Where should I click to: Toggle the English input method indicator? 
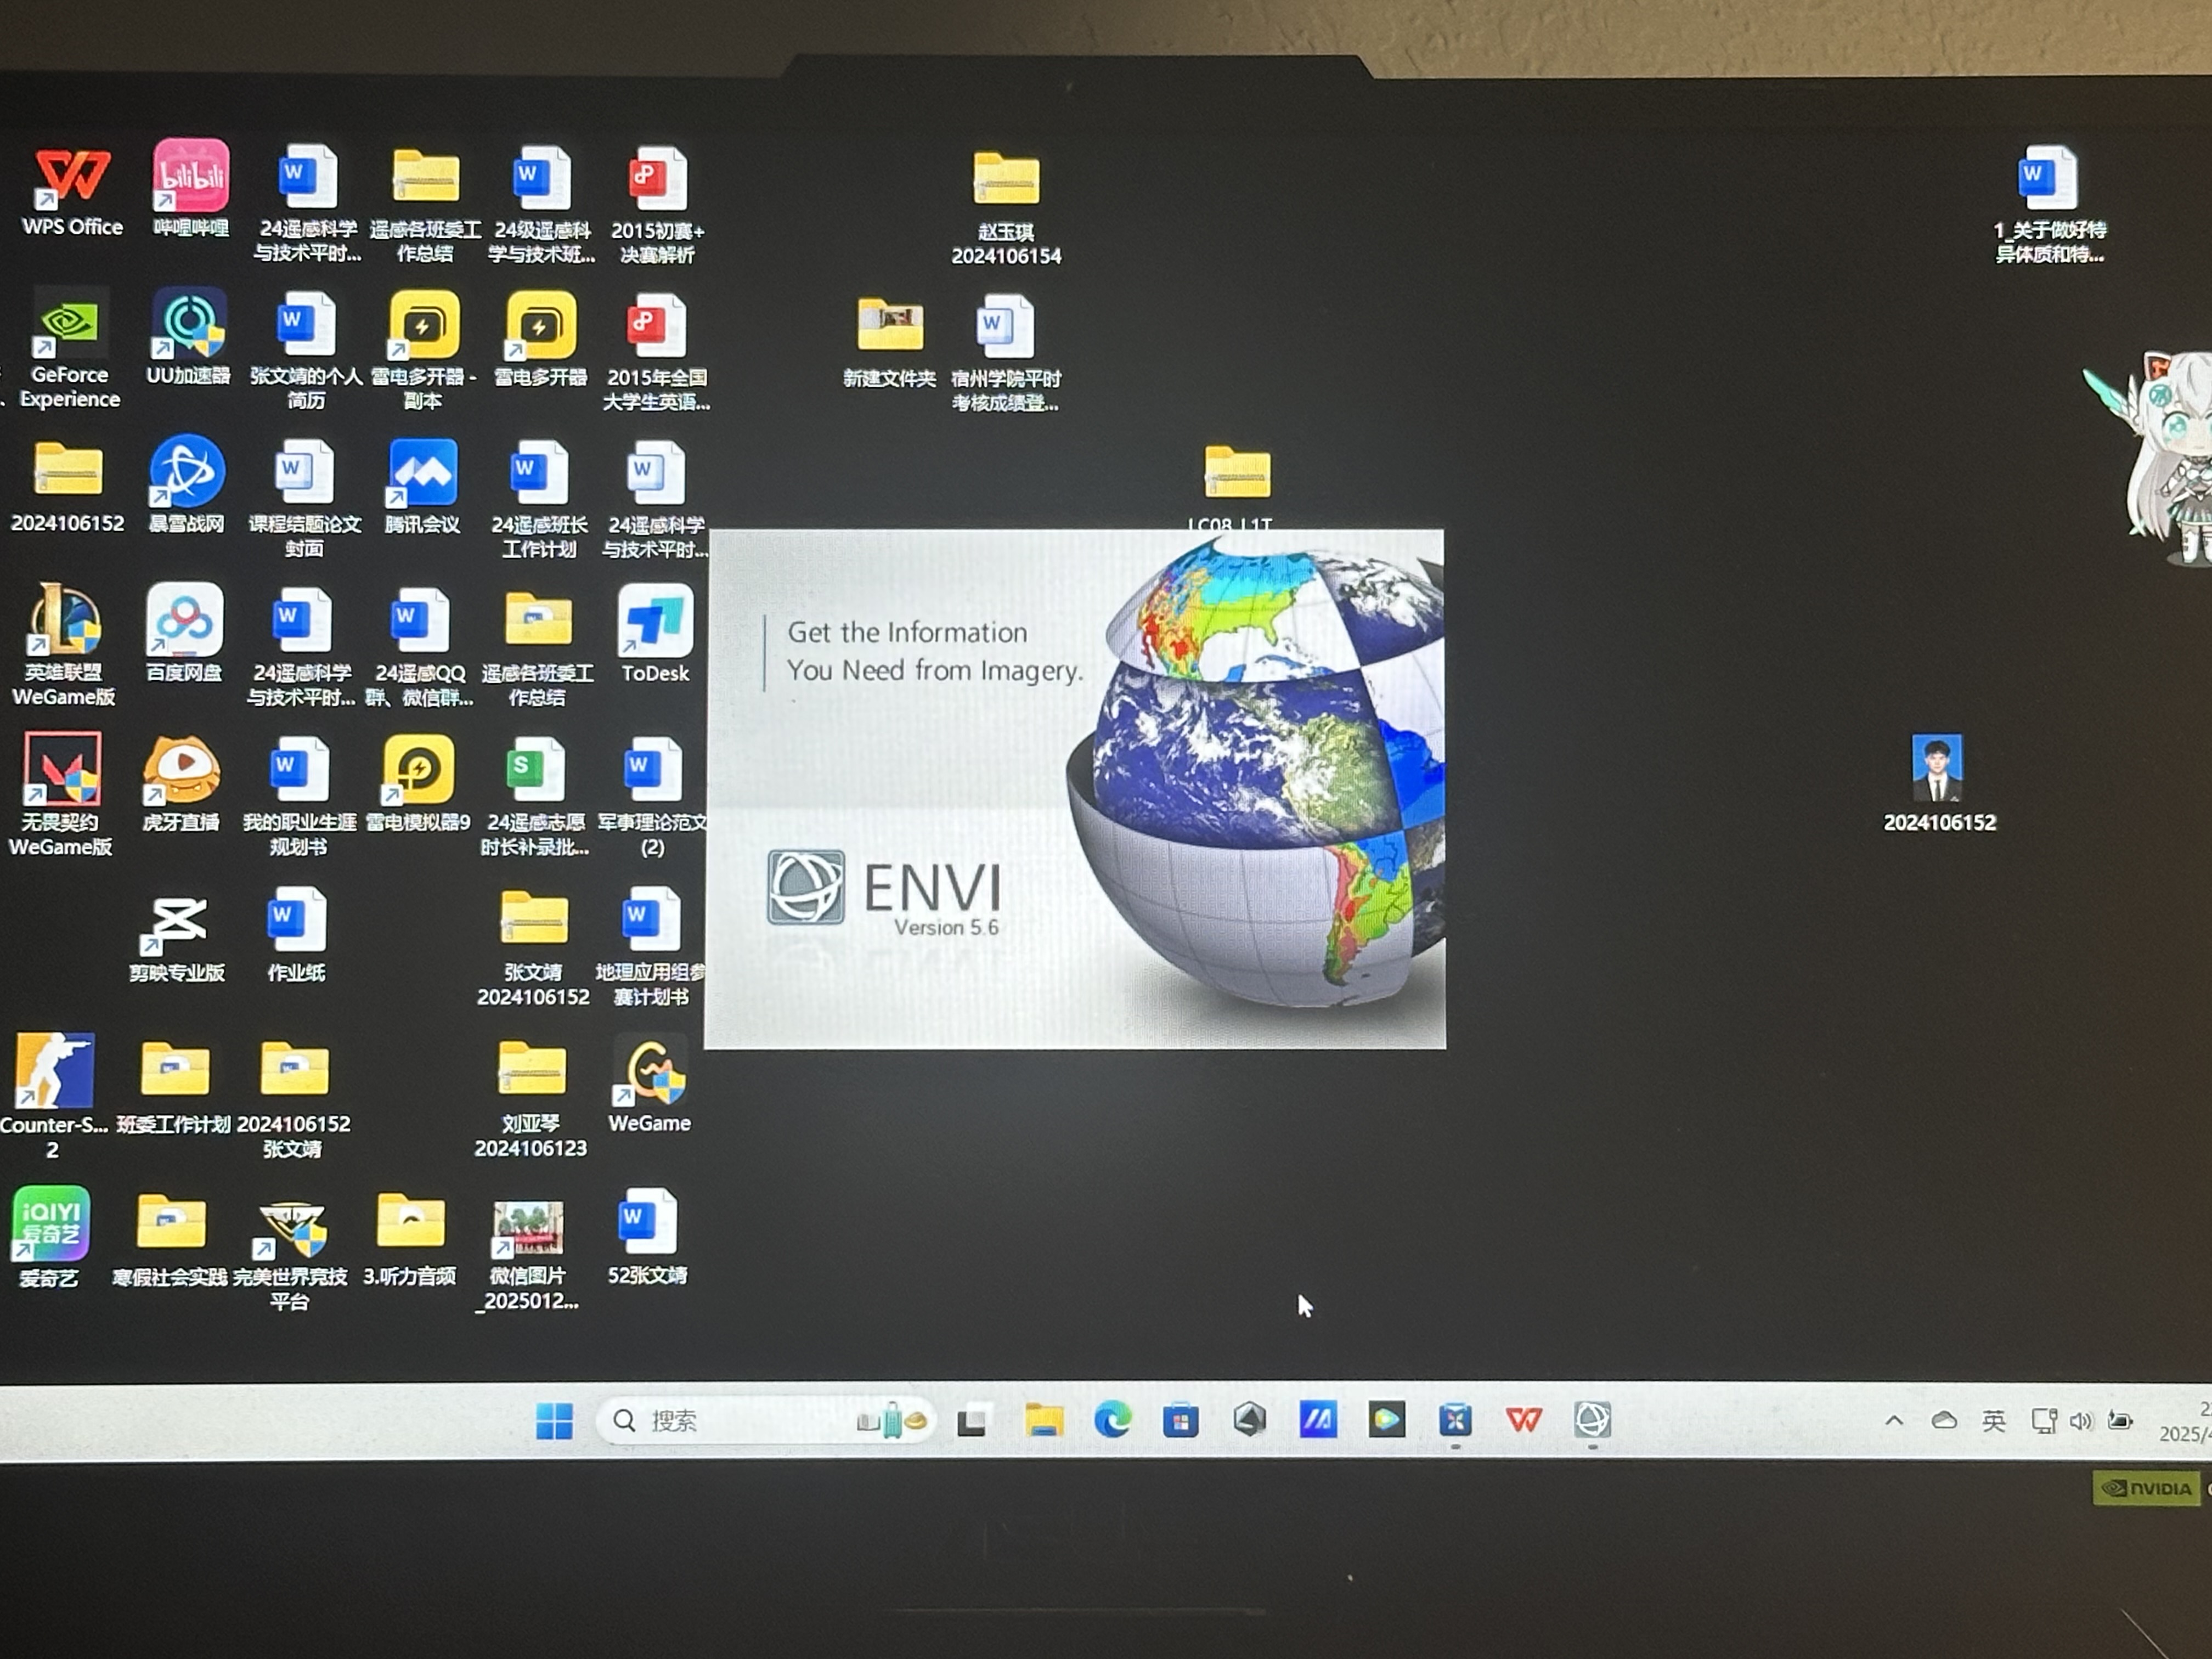tap(1994, 1421)
